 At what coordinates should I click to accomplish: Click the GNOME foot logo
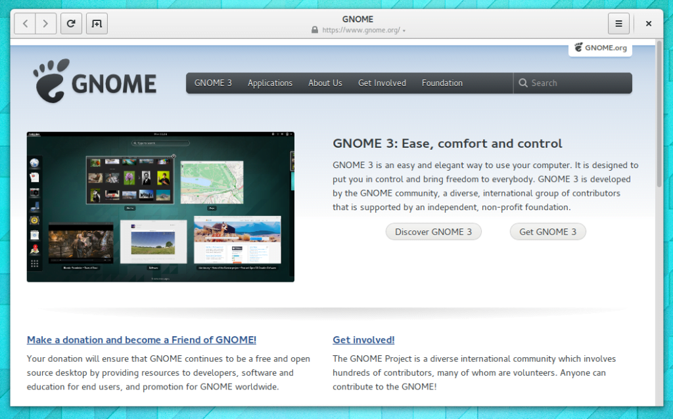(51, 81)
